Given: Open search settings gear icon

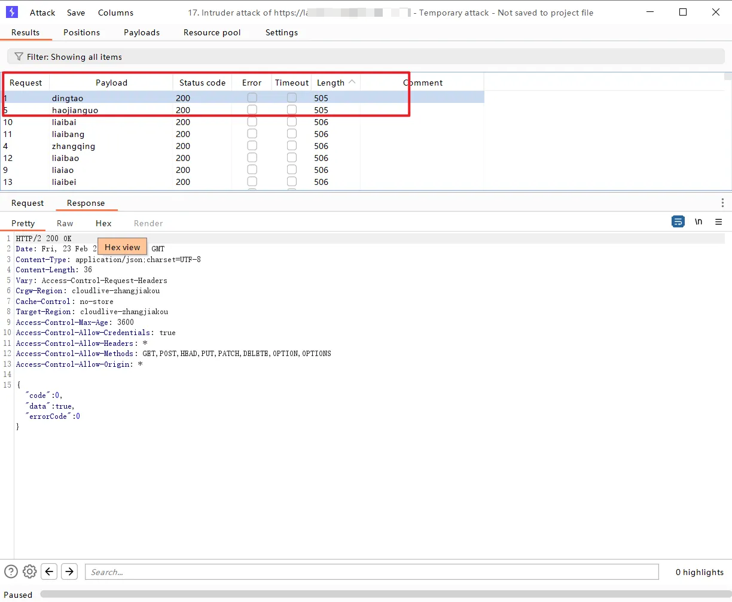Looking at the screenshot, I should coord(30,571).
